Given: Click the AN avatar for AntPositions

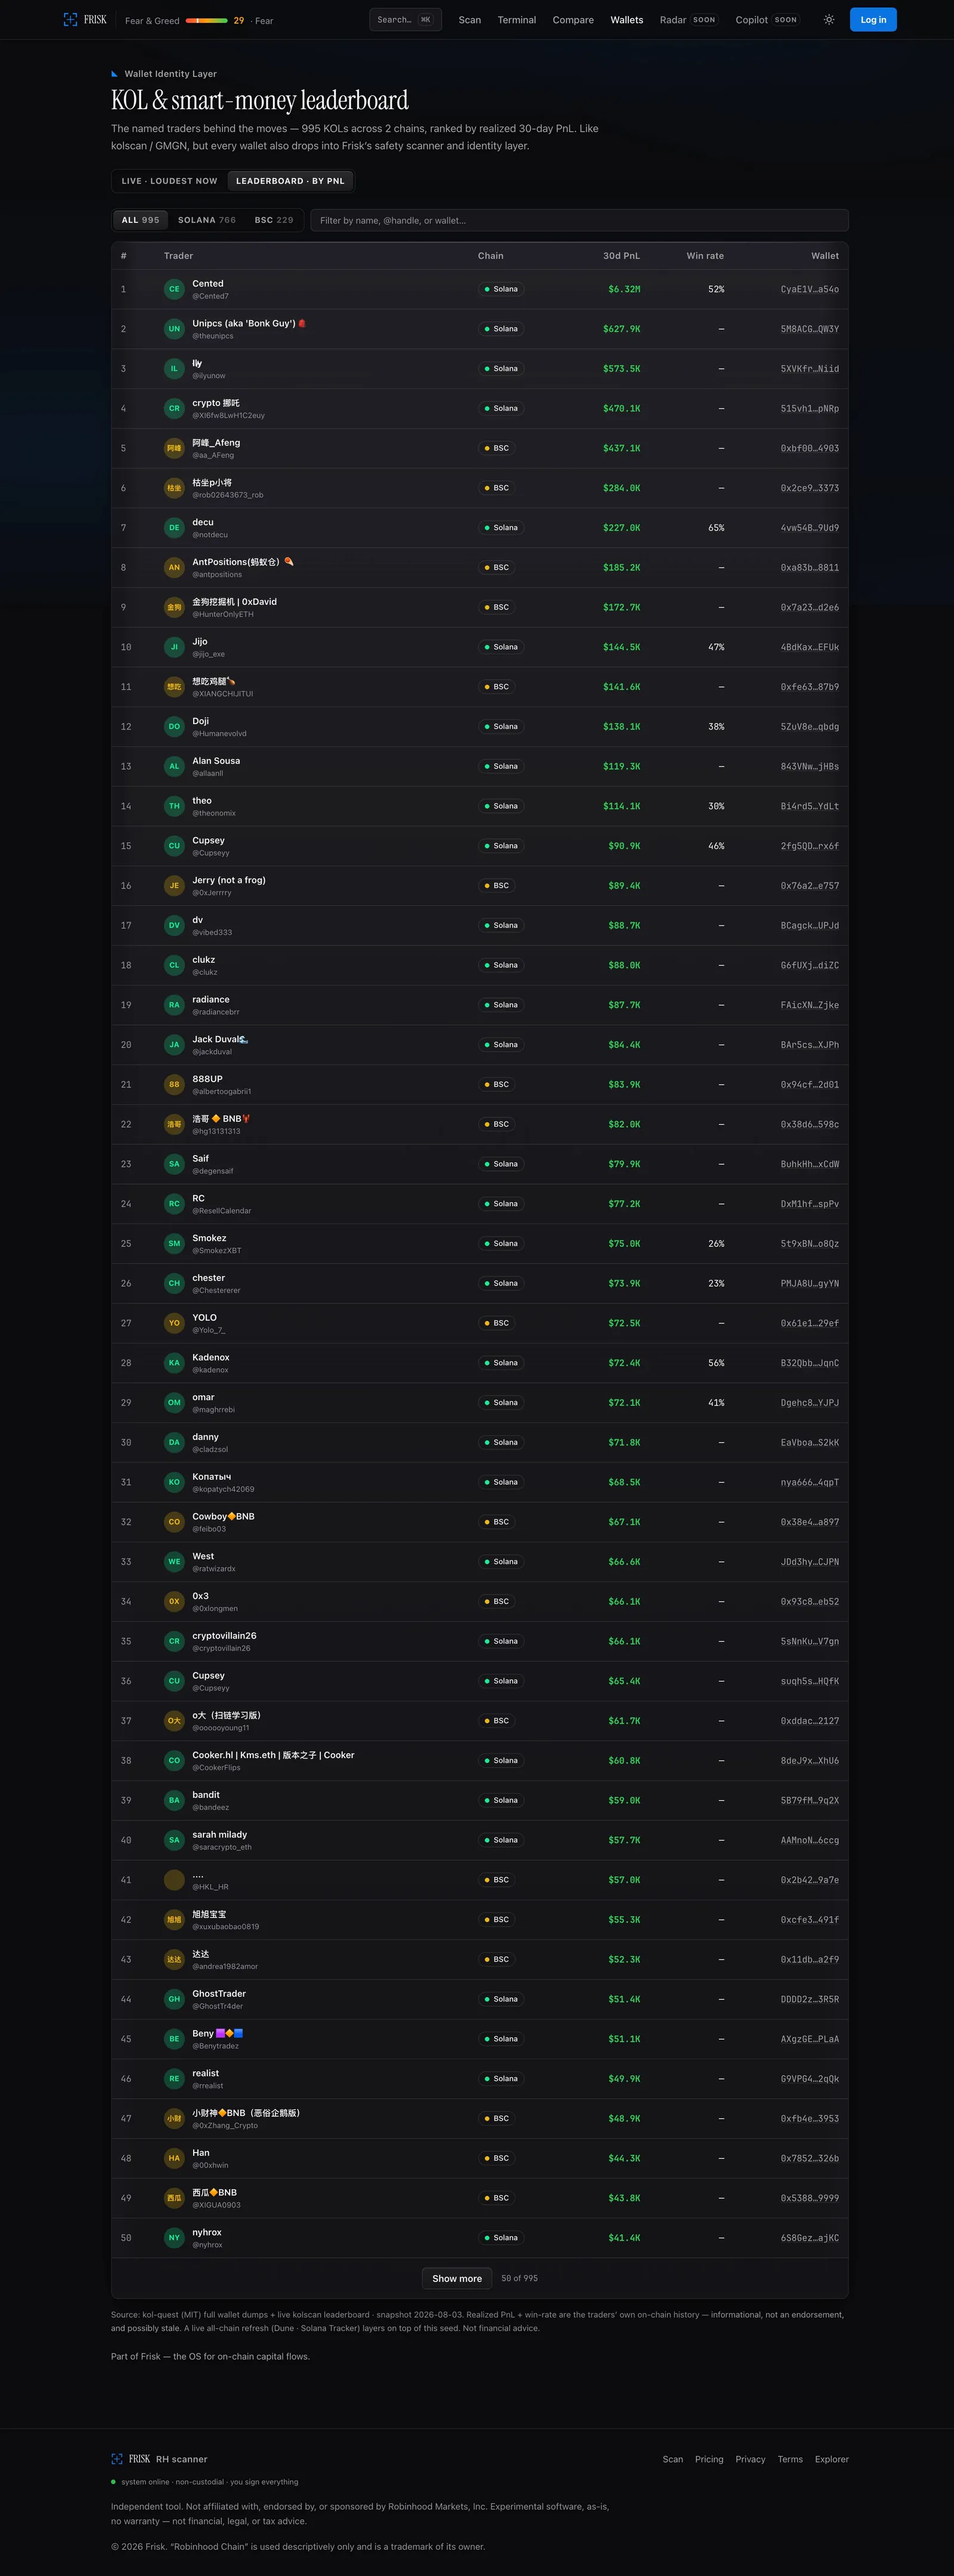Looking at the screenshot, I should pyautogui.click(x=174, y=567).
